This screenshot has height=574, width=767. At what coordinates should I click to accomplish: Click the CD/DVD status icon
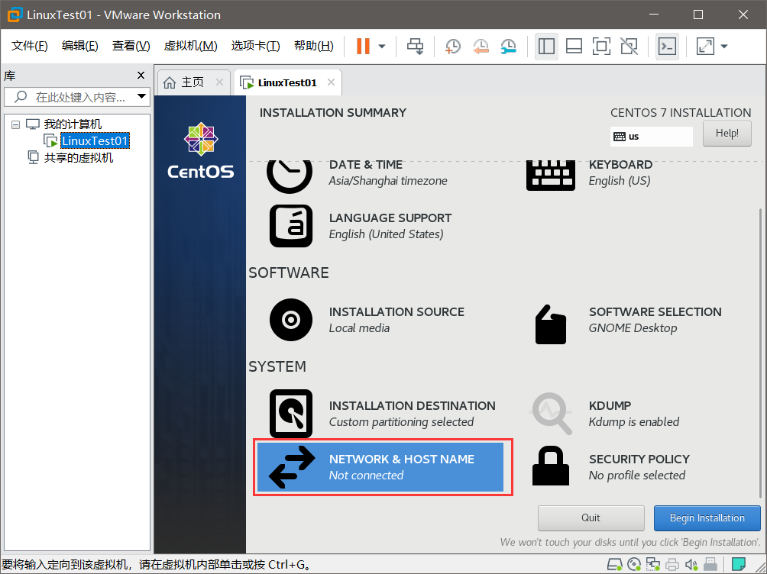pos(634,565)
